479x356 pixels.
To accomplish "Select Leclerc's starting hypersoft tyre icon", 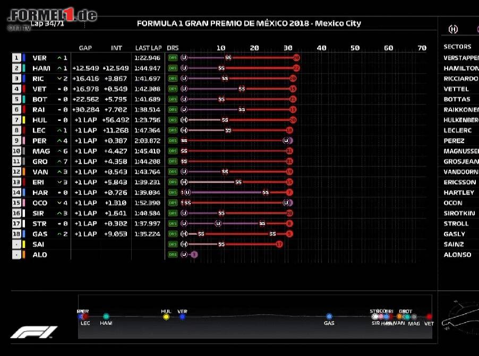I will point(184,130).
